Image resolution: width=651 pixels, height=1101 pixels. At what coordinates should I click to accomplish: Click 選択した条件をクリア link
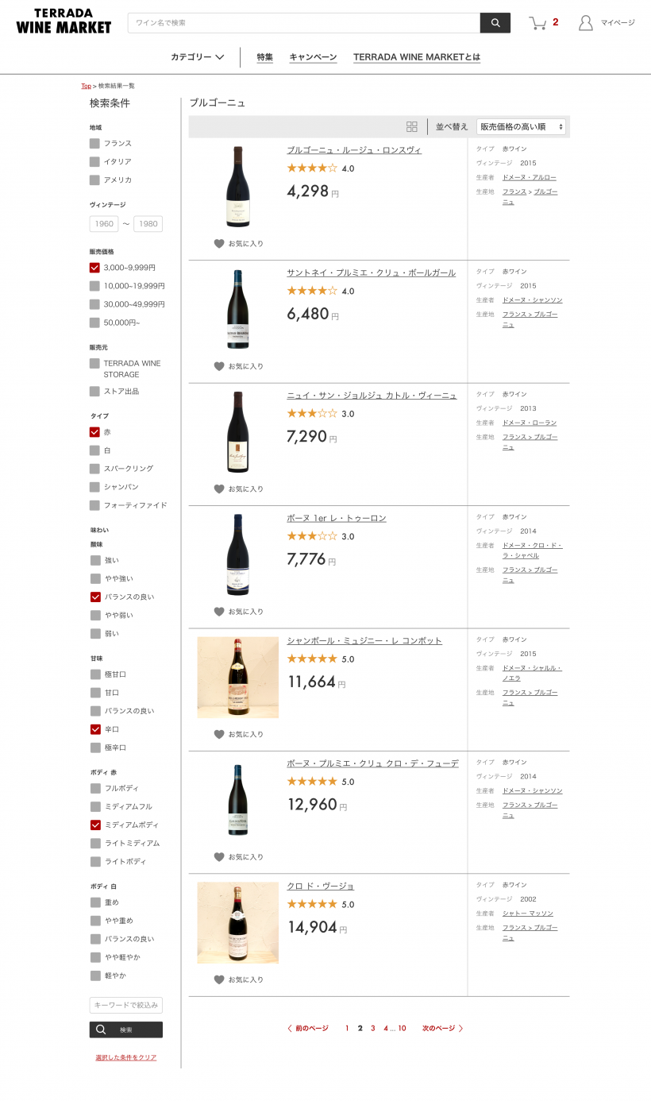pyautogui.click(x=126, y=1057)
